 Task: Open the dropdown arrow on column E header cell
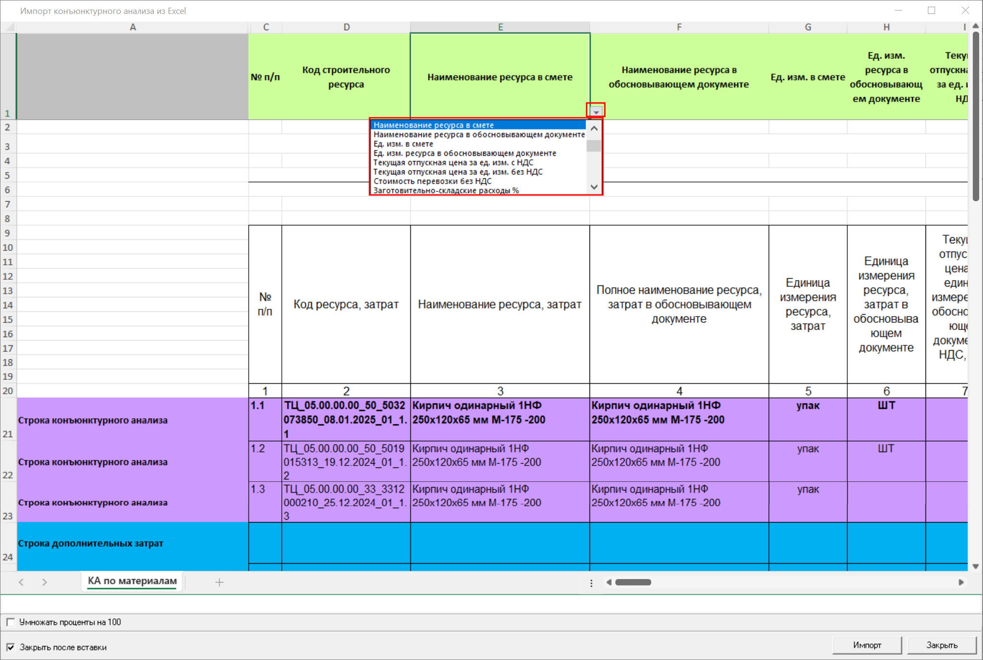pyautogui.click(x=596, y=112)
